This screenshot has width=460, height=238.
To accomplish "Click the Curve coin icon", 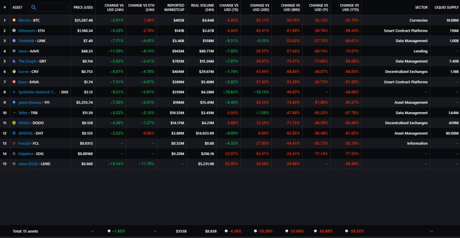I will click(x=14, y=71).
